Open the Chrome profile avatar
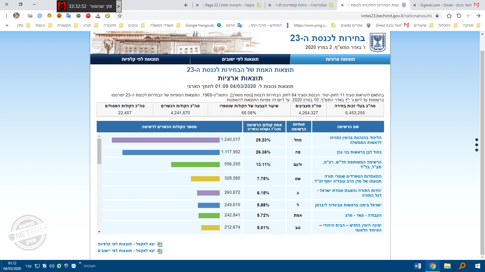Image resolution: width=485 pixels, height=272 pixels. [x=16, y=16]
